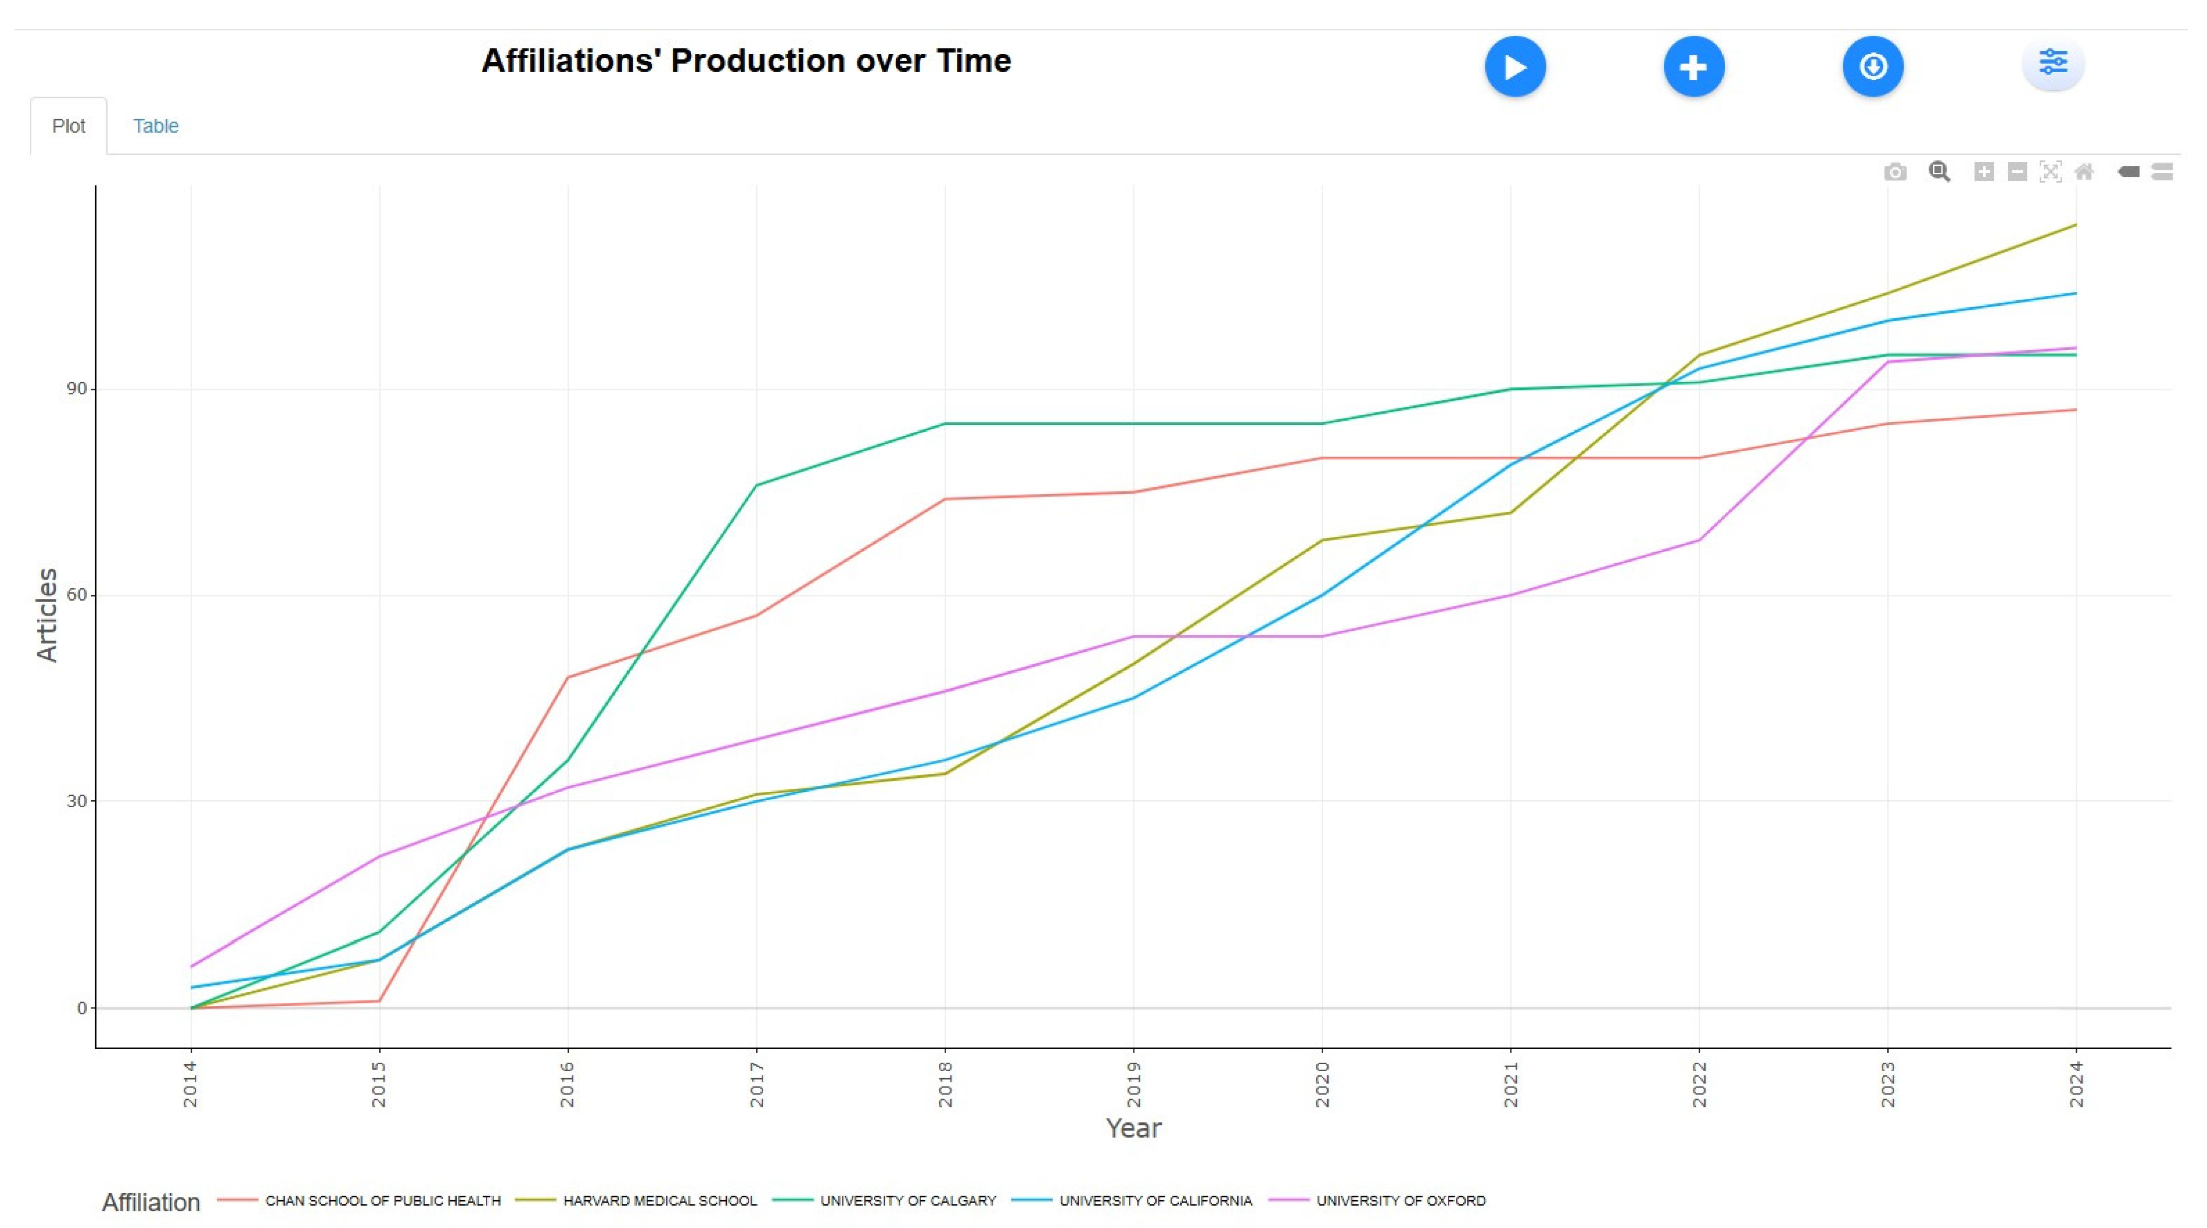Click University of California legend label

tap(1155, 1201)
